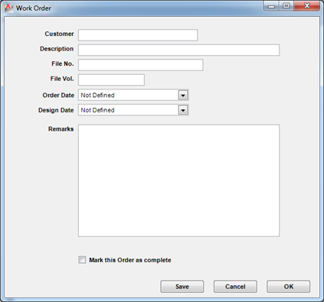Maximize the Work Order dialog window

tap(286, 6)
